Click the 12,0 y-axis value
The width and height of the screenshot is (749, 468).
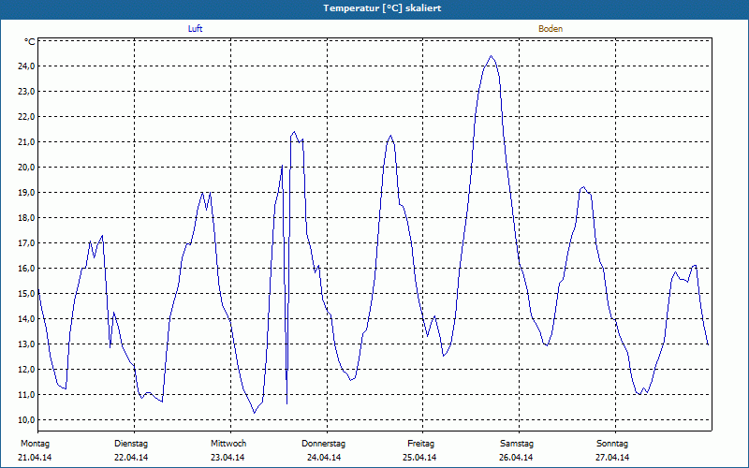point(26,370)
